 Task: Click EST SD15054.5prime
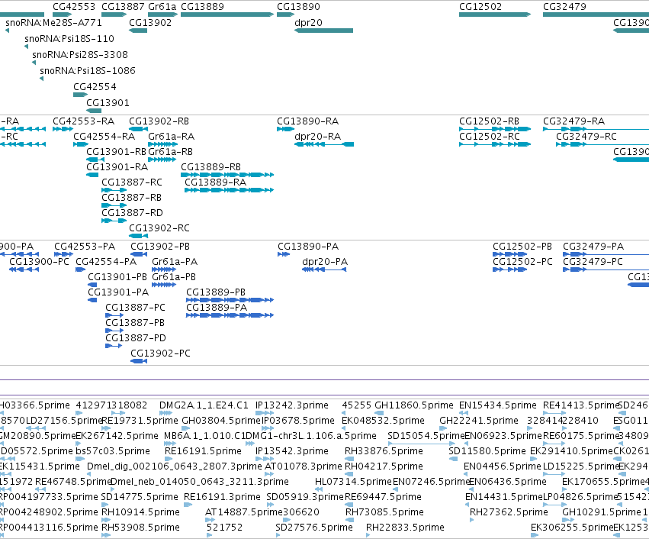(426, 436)
